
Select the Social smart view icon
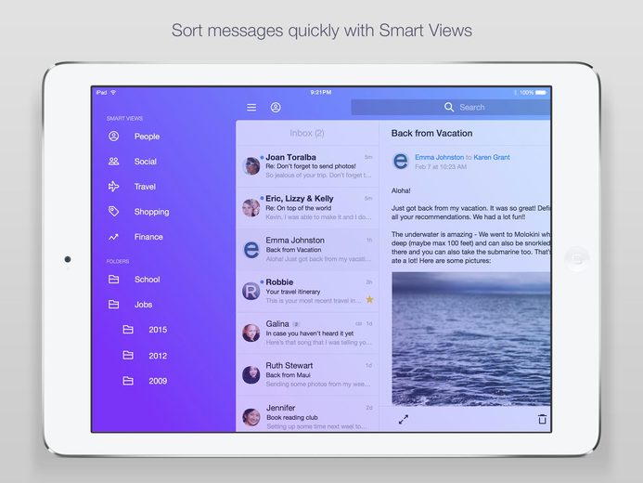(113, 162)
